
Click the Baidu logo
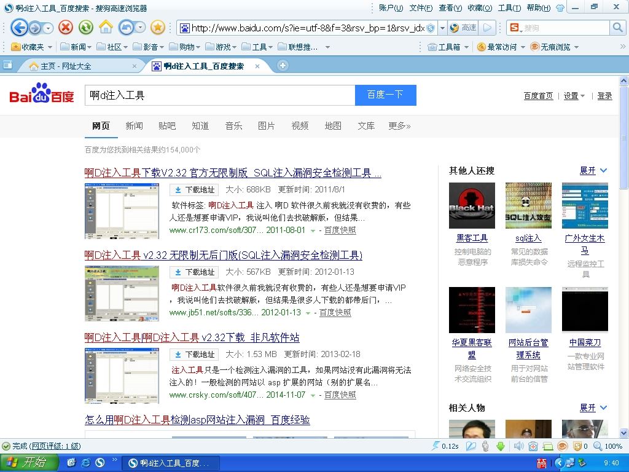click(42, 93)
